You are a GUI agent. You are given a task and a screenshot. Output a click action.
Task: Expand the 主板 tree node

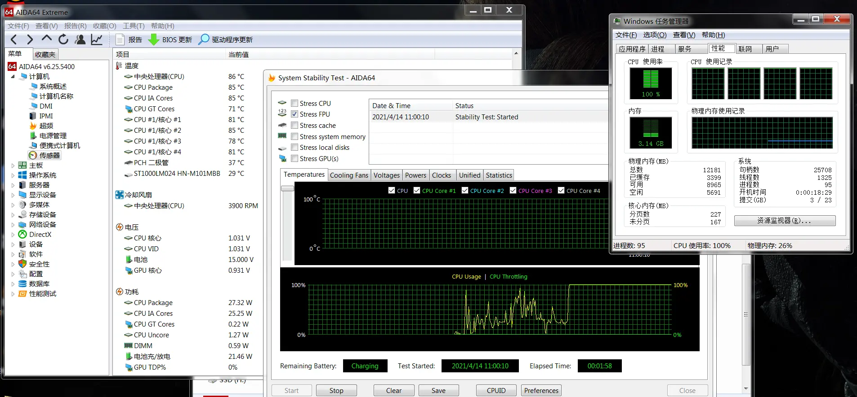coord(13,165)
